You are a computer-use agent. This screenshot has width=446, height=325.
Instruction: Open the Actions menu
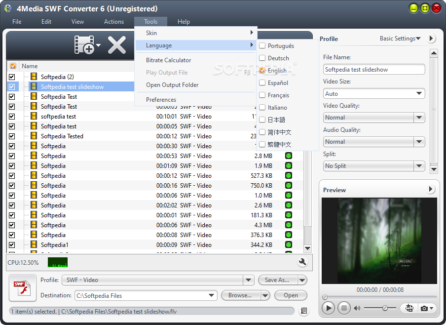point(114,22)
